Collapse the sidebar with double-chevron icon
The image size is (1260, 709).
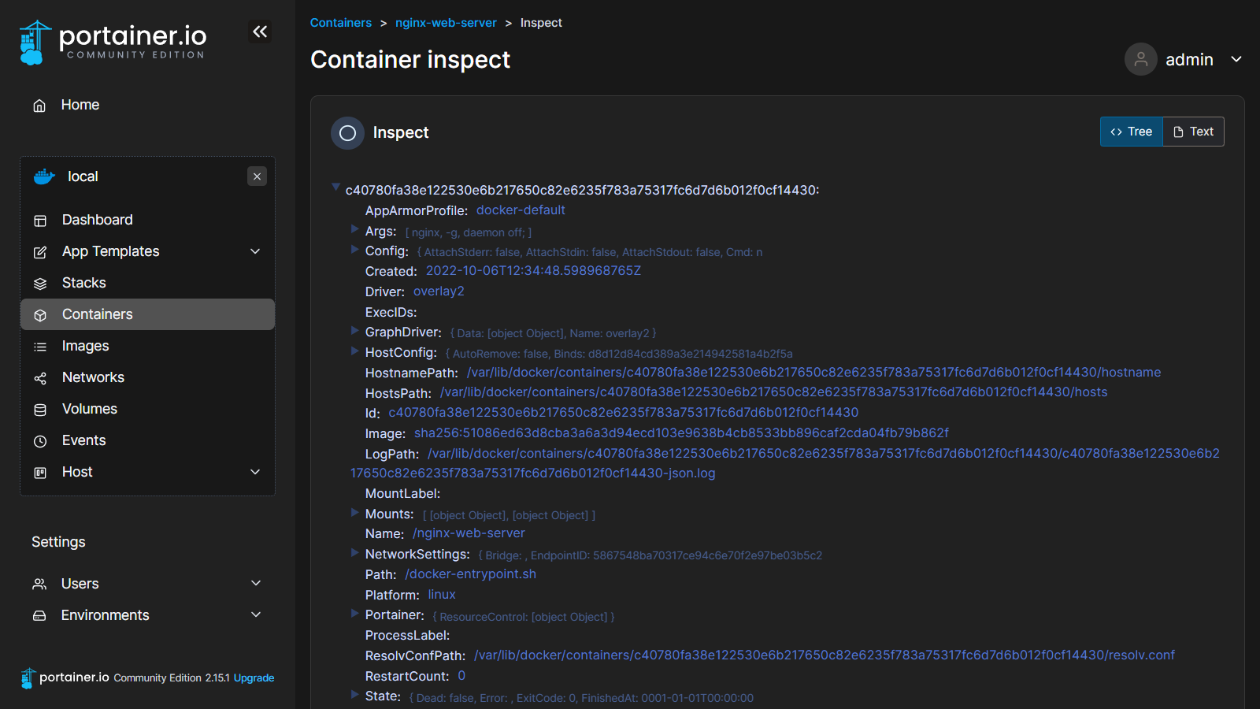[x=260, y=32]
